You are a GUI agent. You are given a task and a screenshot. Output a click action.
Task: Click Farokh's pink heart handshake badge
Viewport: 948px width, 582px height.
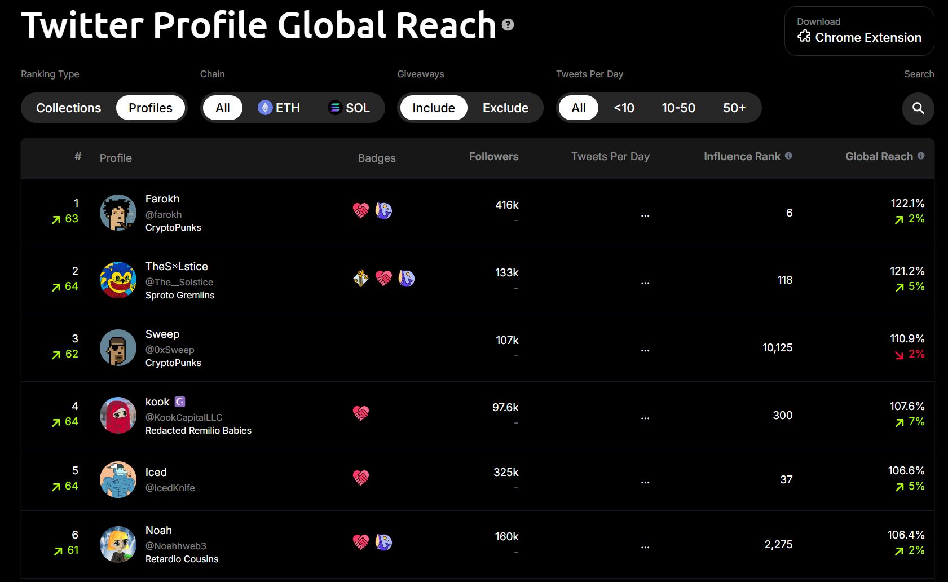(361, 211)
